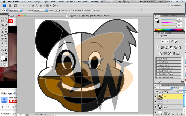Click the foreground color swatch in toolbox
This screenshot has height=116, width=186.
(3, 58)
